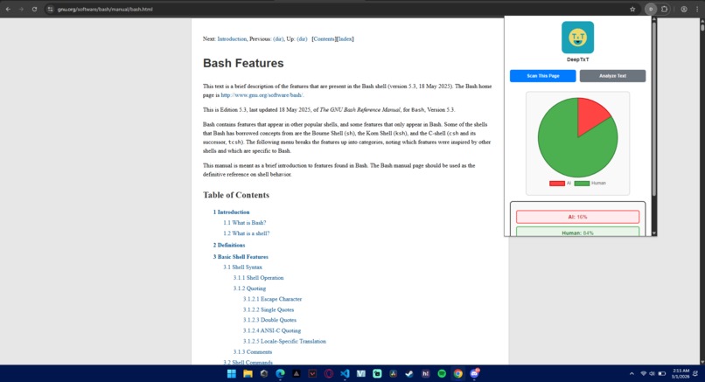Reload the page with the refresh icon

pos(34,9)
